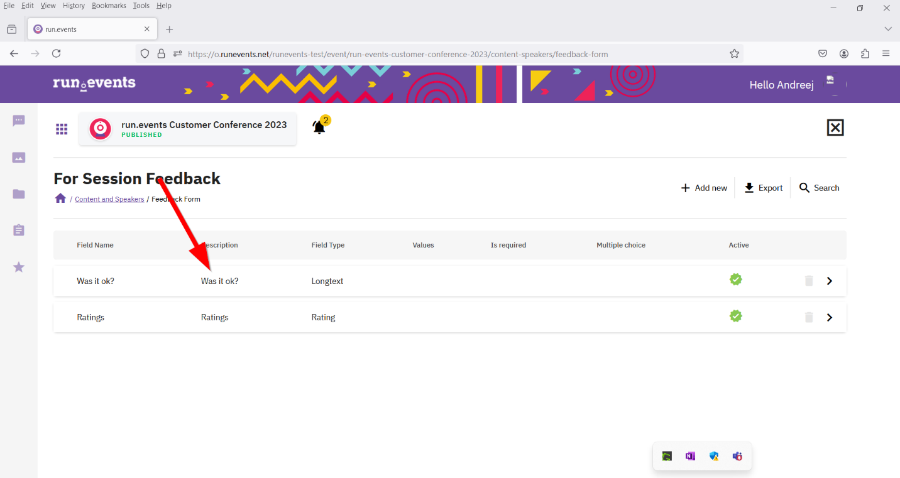Open the chat messages sidebar icon
The height and width of the screenshot is (478, 900).
tap(19, 121)
